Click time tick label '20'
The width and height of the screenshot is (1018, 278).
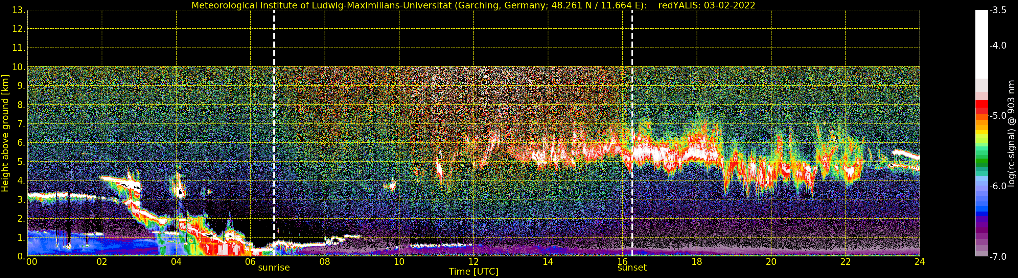coord(771,261)
